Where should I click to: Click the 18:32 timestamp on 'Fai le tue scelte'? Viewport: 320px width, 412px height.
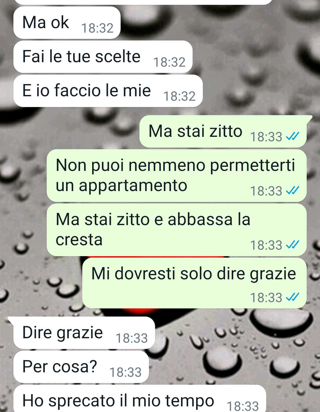click(169, 62)
